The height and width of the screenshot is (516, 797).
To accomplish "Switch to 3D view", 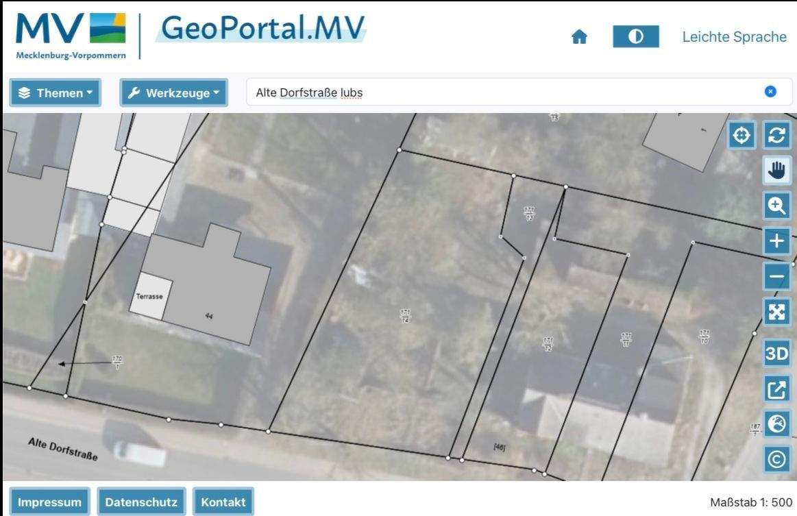I will tap(777, 354).
